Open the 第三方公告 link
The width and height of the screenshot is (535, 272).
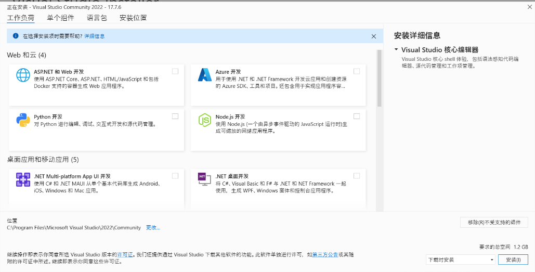tap(325, 255)
